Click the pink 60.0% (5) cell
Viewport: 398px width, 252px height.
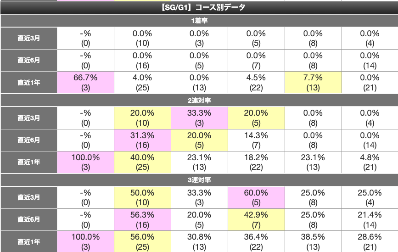256,197
